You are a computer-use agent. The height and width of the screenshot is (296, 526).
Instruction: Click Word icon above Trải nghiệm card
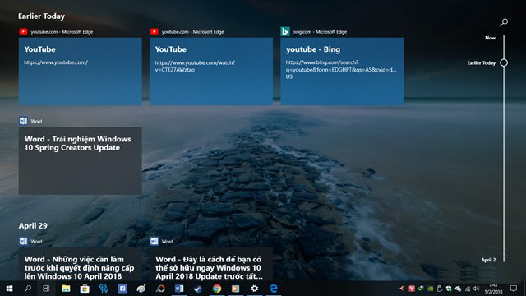pos(23,121)
